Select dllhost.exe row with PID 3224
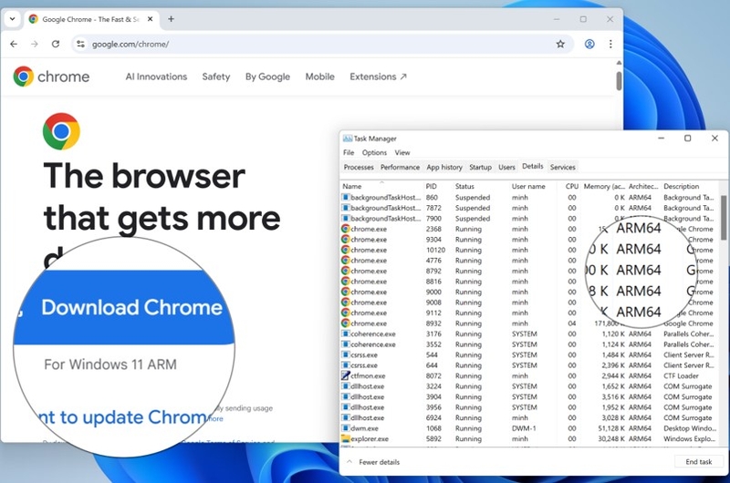This screenshot has width=730, height=483. [x=530, y=386]
